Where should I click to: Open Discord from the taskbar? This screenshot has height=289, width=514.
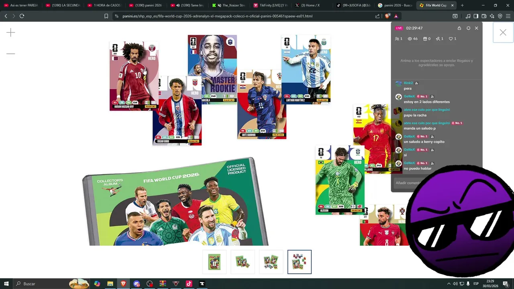click(137, 284)
